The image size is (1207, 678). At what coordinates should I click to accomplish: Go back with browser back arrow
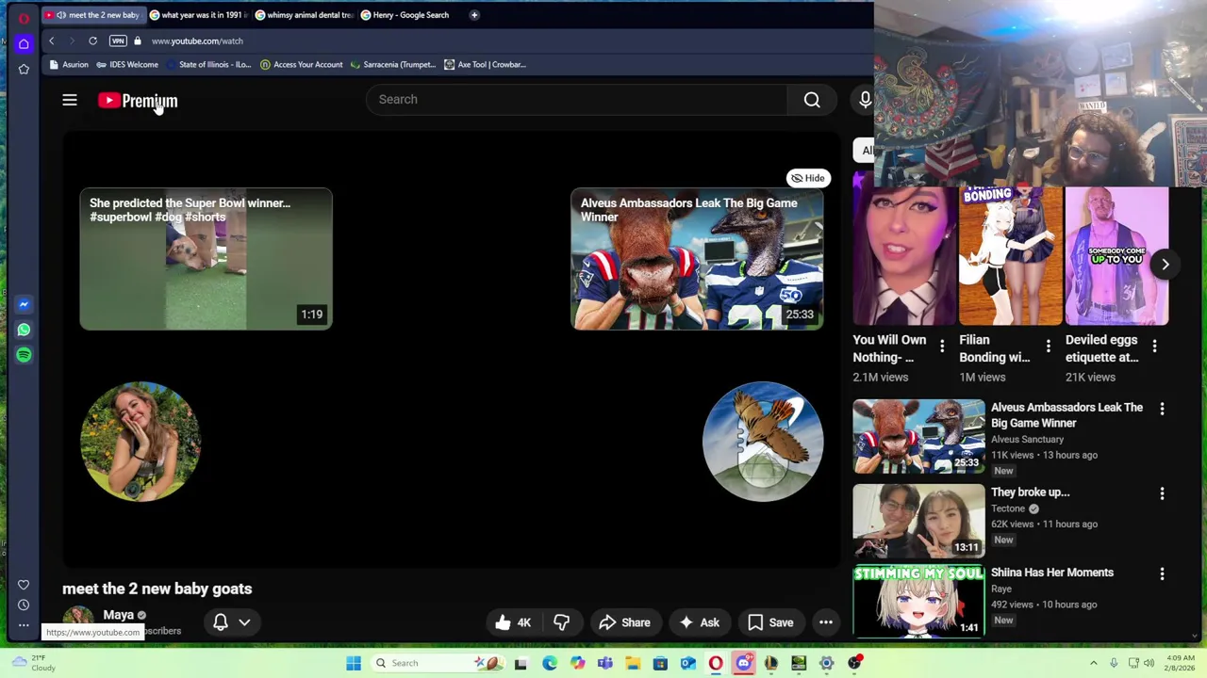tap(52, 41)
